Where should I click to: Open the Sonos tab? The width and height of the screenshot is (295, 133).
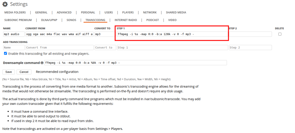(71, 20)
